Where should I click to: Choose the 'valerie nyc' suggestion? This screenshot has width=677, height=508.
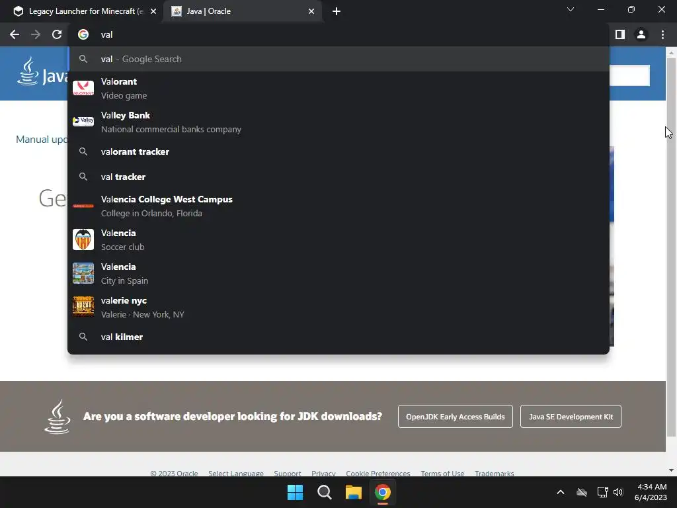tap(338, 307)
